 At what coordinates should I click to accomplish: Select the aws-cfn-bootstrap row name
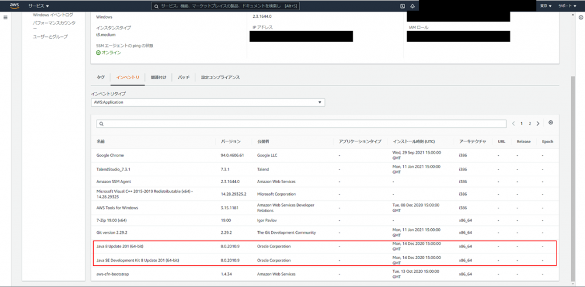pos(113,274)
